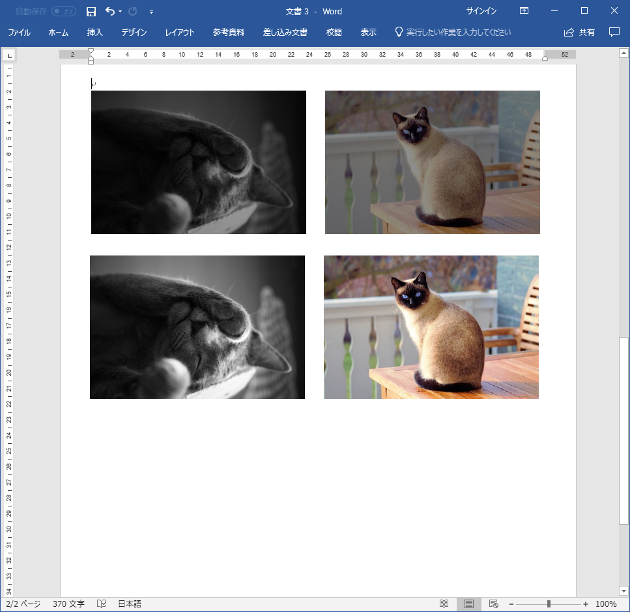Viewport: 630px width, 612px height.
Task: Click the zoom in plus button
Action: click(x=586, y=604)
